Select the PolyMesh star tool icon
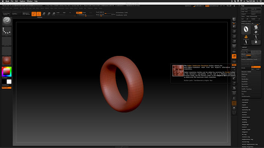 coord(256,32)
